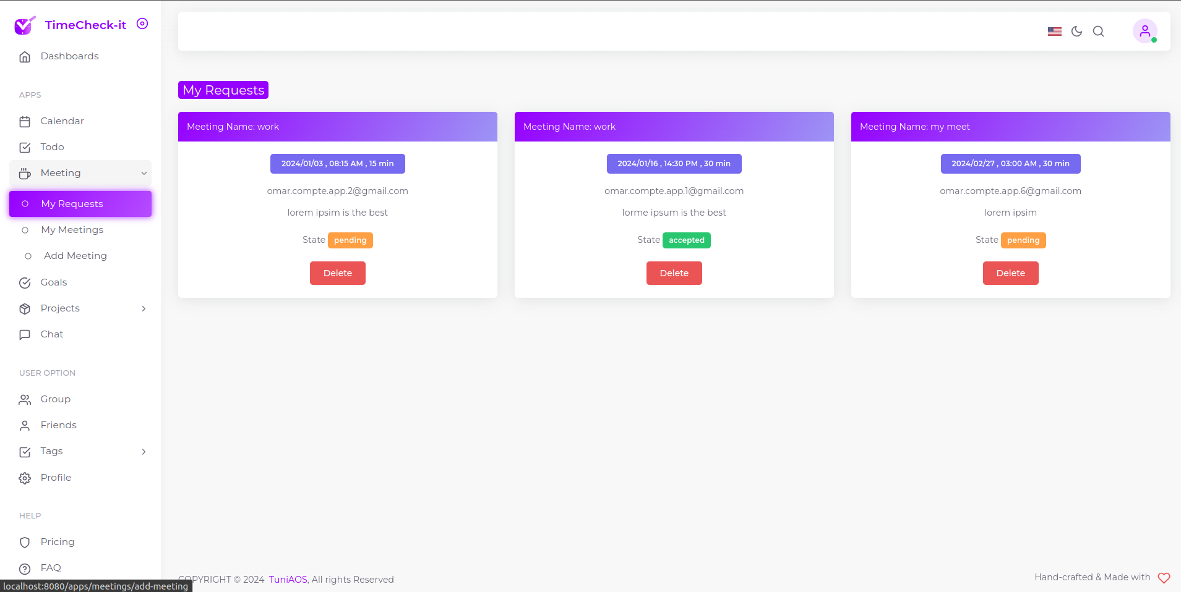
Task: Open the TuniAOS link in footer
Action: 287,579
